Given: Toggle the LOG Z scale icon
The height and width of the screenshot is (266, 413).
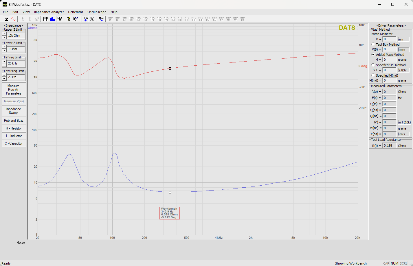Looking at the screenshot, I should pos(60,19).
